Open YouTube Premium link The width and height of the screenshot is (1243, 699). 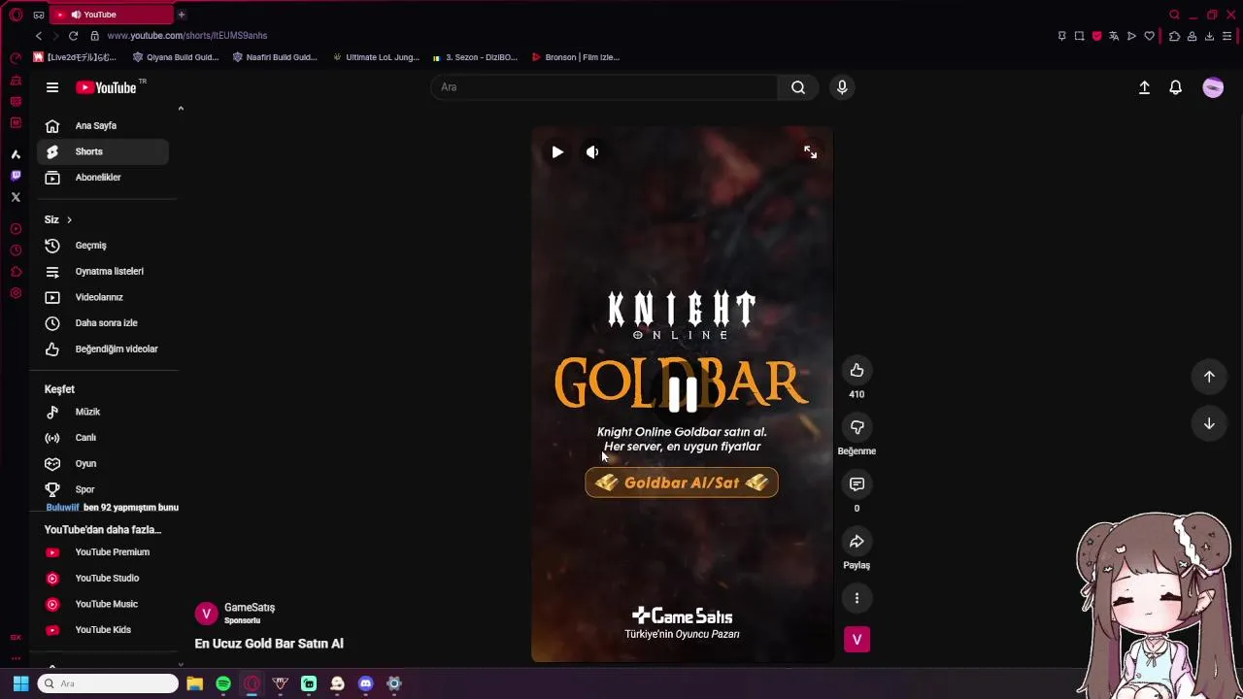(103, 552)
